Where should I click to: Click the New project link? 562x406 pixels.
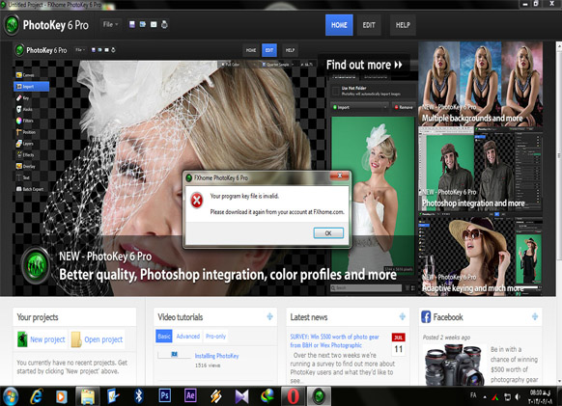47,339
